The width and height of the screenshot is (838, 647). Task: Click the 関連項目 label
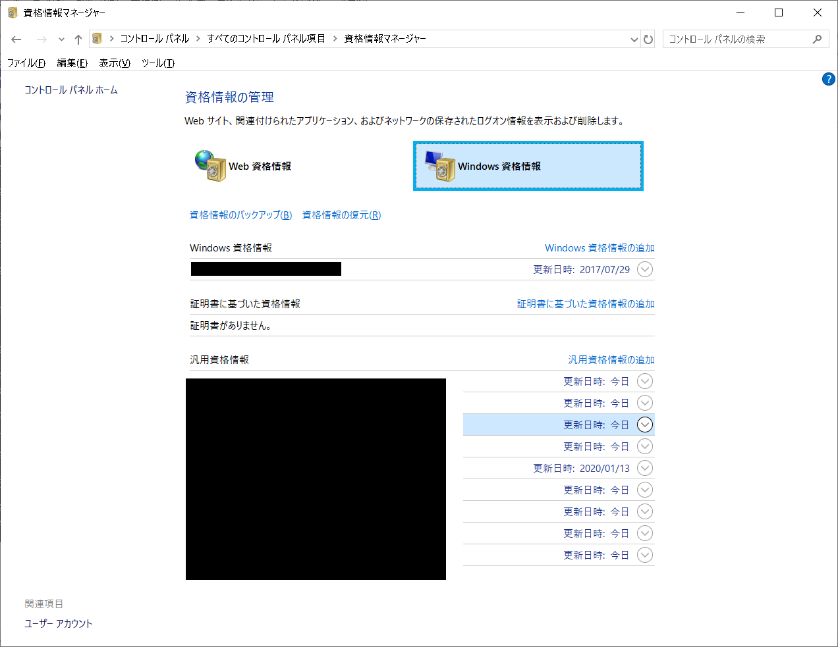(44, 604)
